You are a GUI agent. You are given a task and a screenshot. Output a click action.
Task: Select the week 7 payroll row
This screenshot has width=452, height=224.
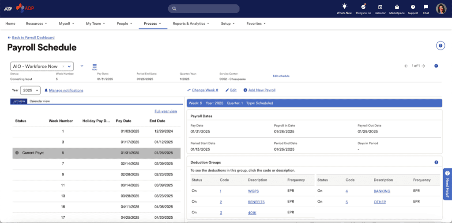click(x=96, y=163)
